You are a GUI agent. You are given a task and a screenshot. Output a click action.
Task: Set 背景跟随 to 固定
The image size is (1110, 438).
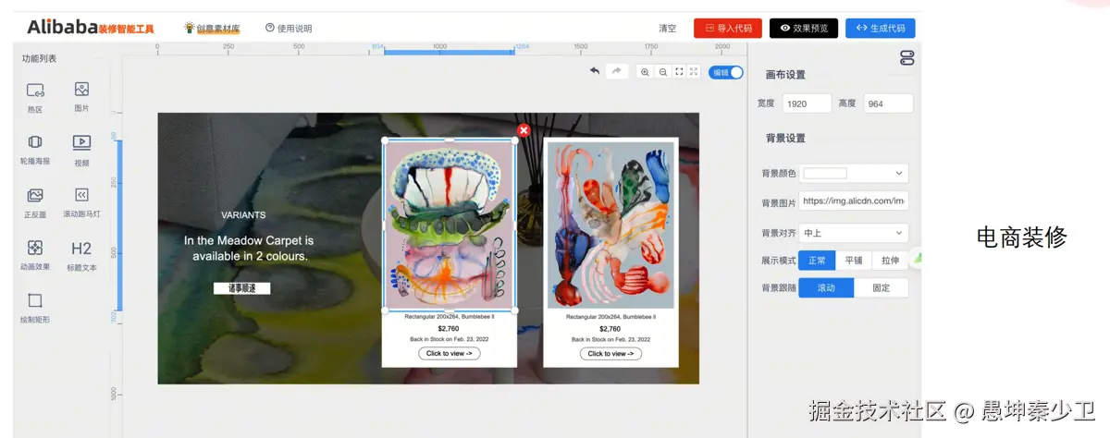pos(881,287)
